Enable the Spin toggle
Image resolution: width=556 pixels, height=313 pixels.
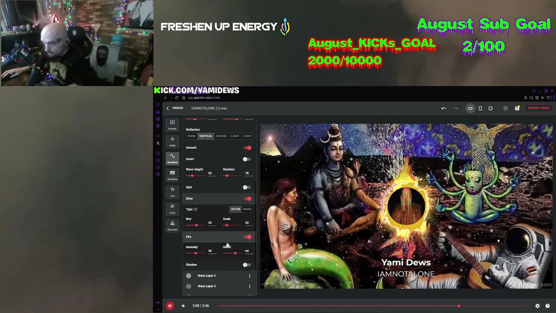[246, 187]
